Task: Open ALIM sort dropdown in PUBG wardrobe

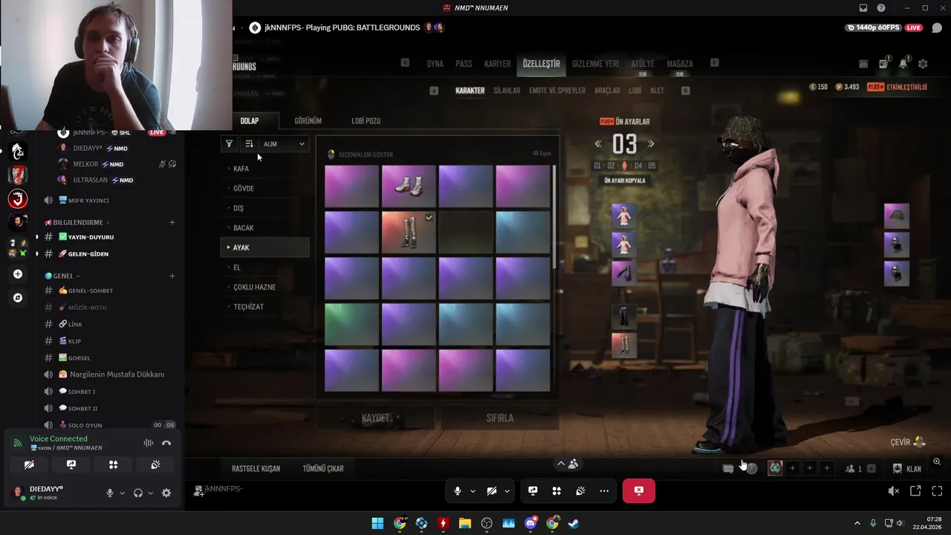Action: 283,144
